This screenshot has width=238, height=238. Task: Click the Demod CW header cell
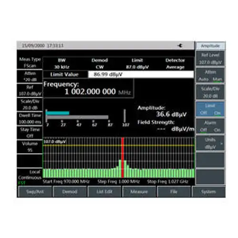point(99,63)
